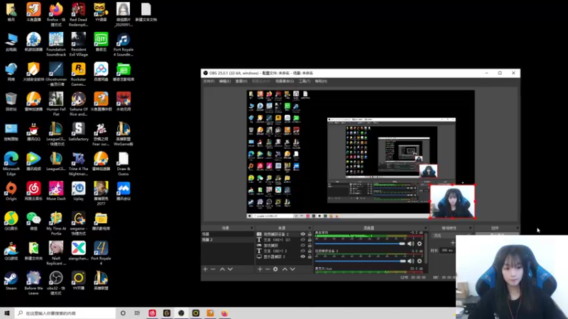This screenshot has height=319, width=568.
Task: Click the 300 ms duration stepper
Action: 448,250
